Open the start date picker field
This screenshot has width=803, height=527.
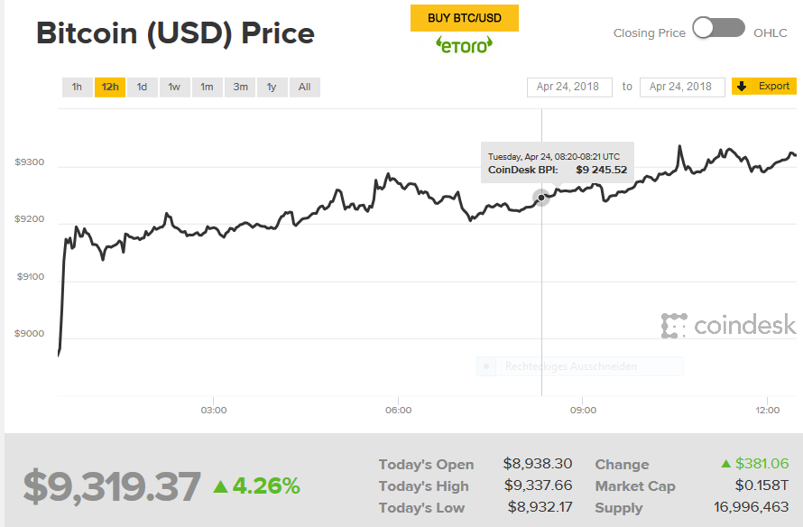coord(569,87)
